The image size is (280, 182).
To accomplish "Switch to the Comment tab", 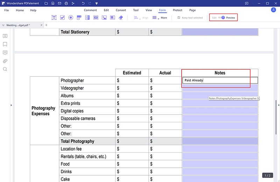I will click(90, 10).
